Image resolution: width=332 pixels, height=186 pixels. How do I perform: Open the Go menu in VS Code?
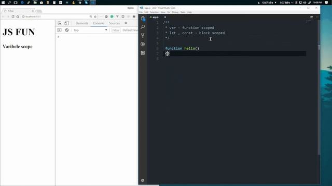coord(169,12)
